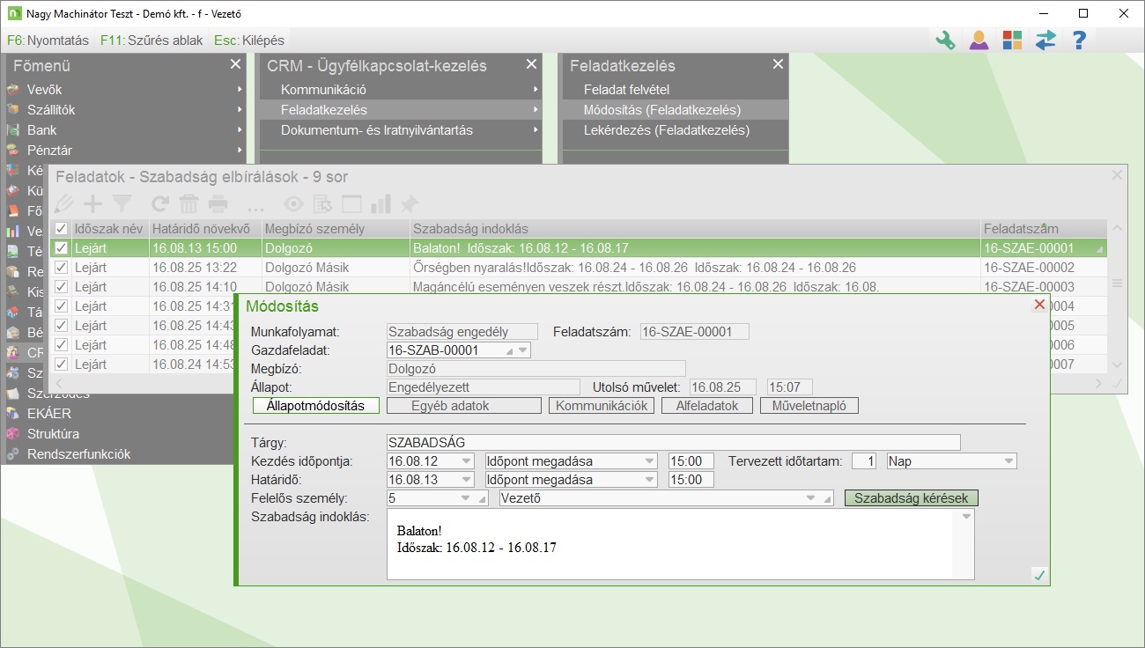Uncheck the checkbox for row 16-SZAE-00002

click(61, 268)
